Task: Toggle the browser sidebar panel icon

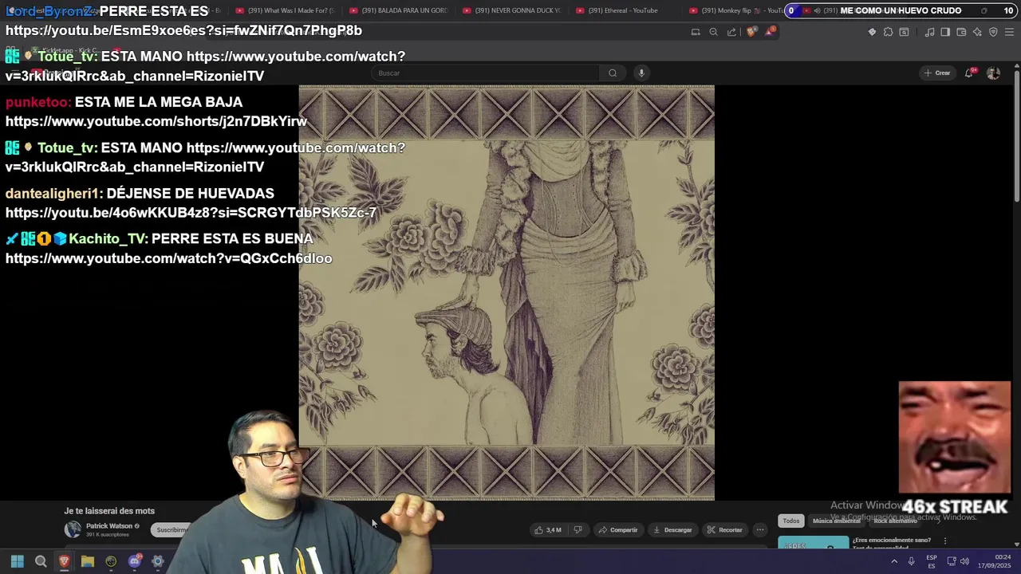Action: point(945,32)
